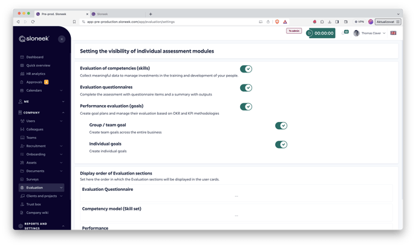
Task: Turn off Evaluation questionnaires toggle
Action: coord(246,88)
